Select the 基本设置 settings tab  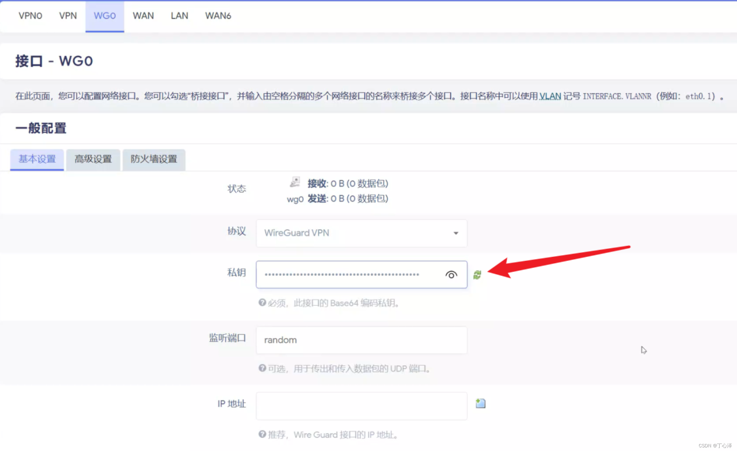point(37,160)
